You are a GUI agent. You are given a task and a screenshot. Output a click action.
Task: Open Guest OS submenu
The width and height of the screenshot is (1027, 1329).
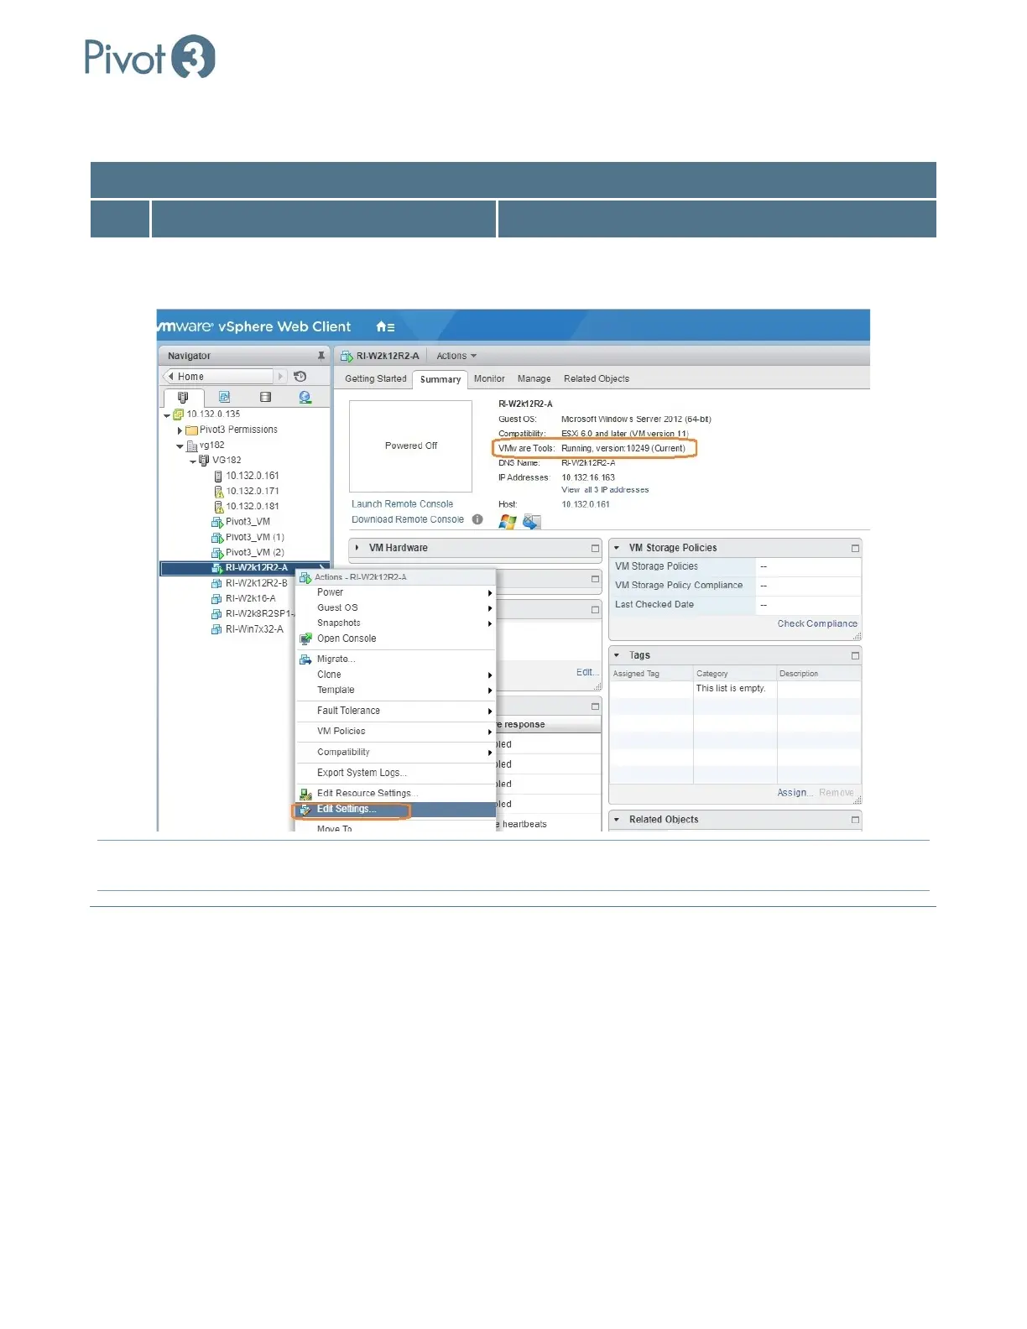pos(396,608)
